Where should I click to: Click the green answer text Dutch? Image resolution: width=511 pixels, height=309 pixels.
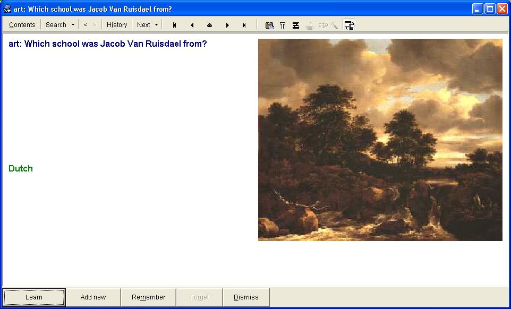point(21,168)
